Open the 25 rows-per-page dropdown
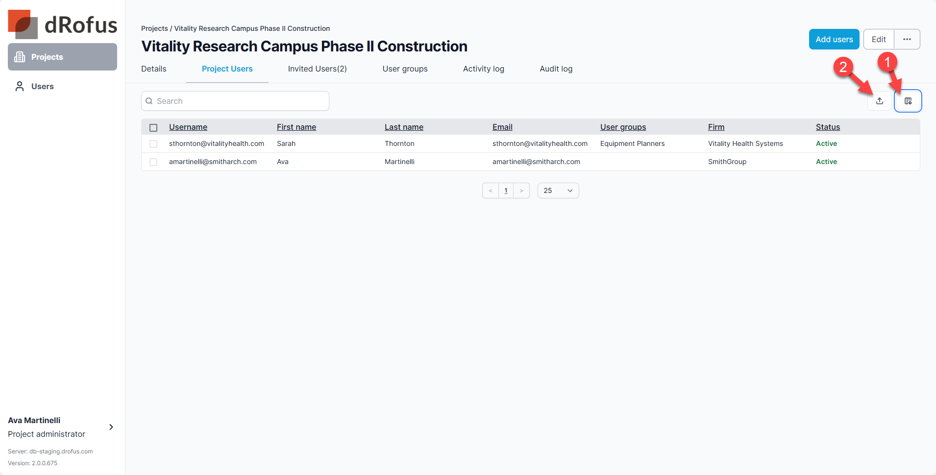Viewport: 936px width, 475px height. tap(558, 190)
